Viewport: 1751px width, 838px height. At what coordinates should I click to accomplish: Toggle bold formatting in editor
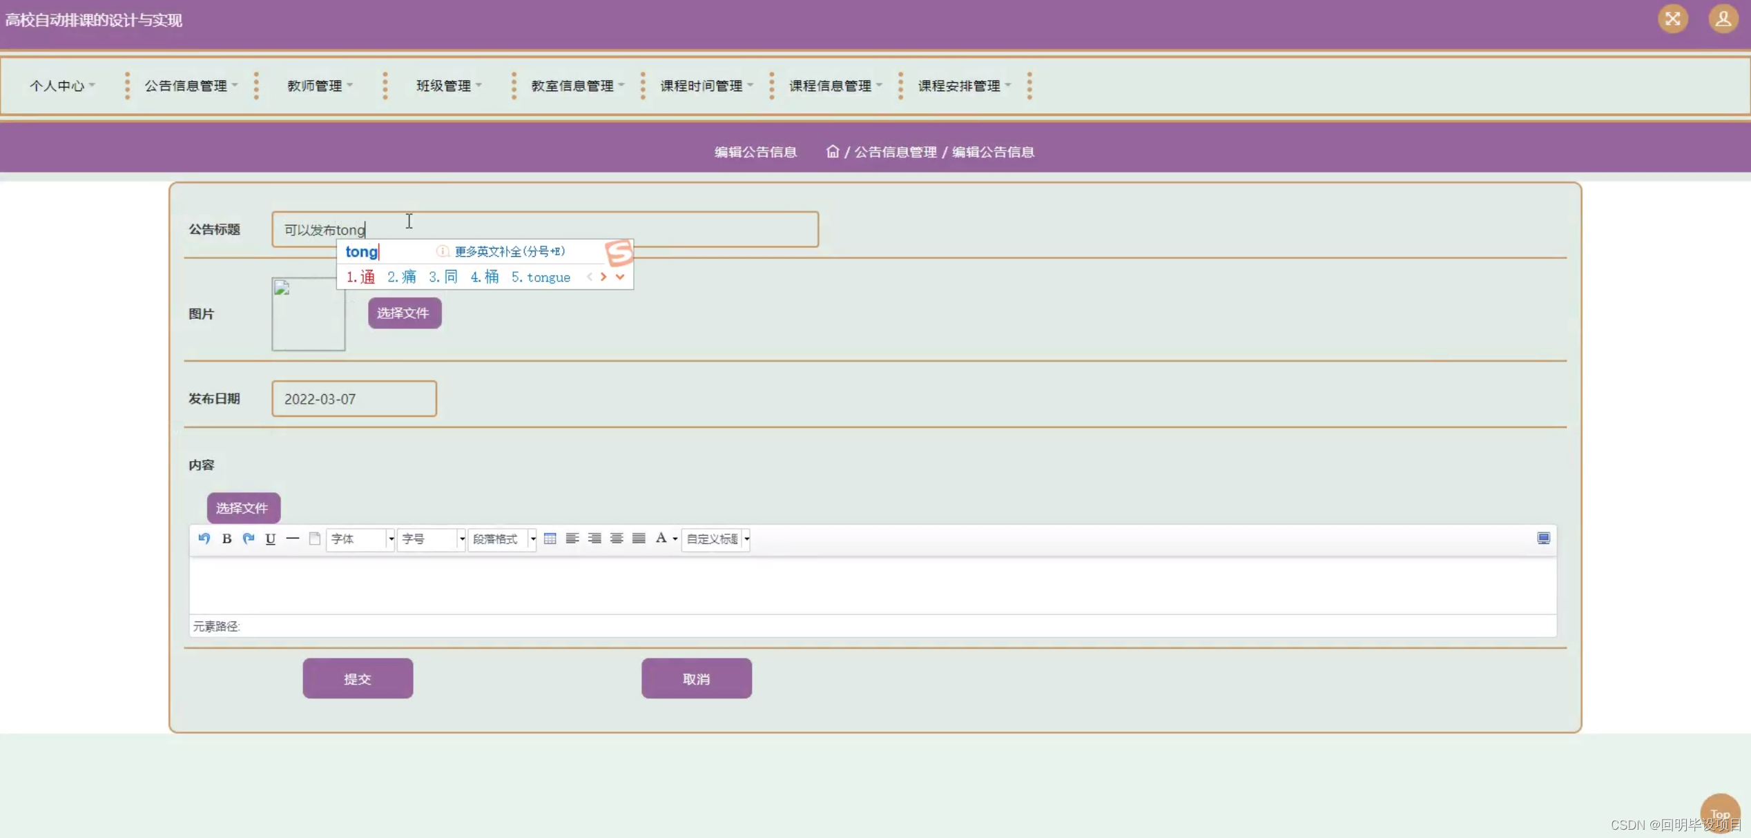[x=226, y=538]
